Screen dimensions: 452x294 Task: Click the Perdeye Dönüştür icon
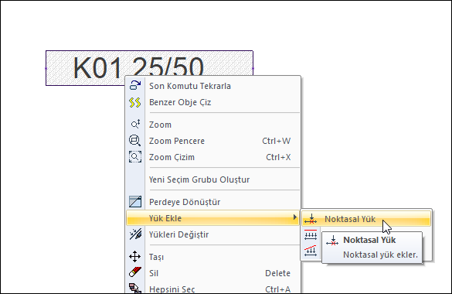135,202
